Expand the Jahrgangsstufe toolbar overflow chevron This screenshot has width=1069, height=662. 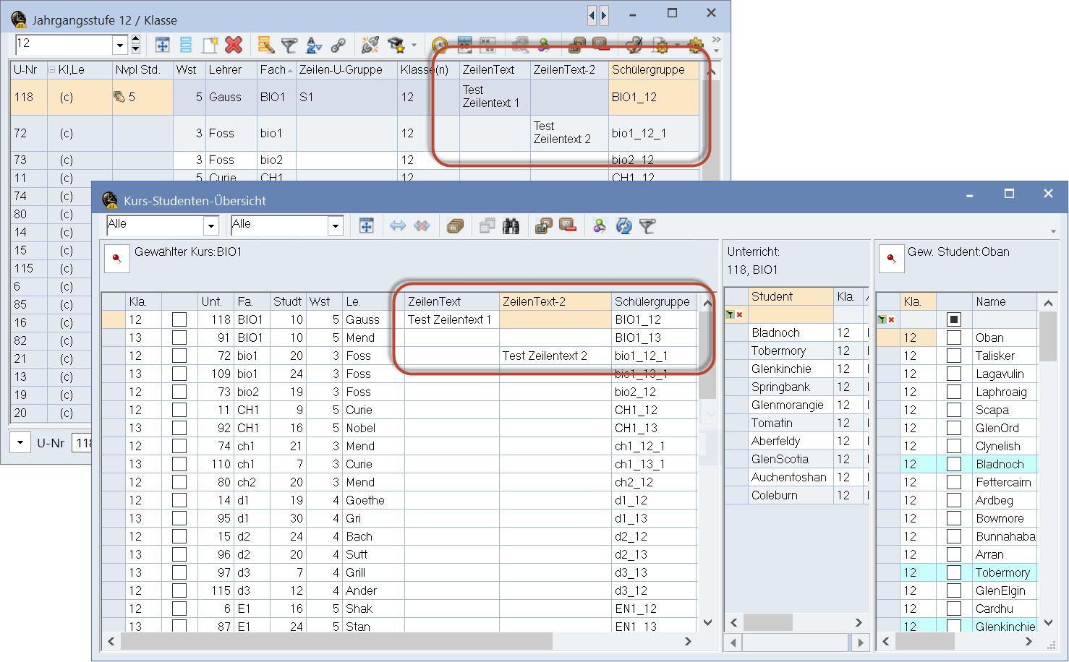click(x=716, y=40)
